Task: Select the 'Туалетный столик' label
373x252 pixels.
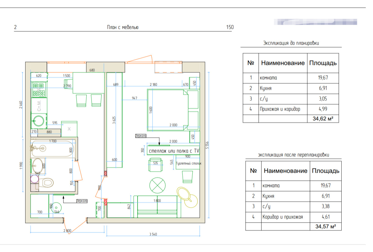Action: coord(188,163)
